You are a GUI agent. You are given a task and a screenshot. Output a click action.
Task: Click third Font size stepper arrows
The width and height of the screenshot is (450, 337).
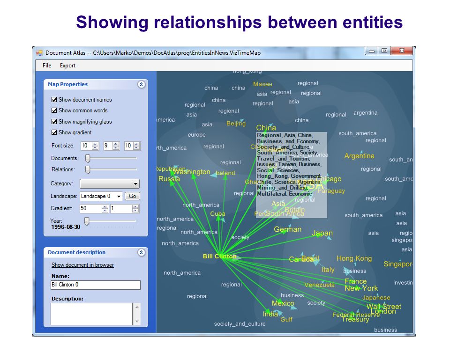pyautogui.click(x=136, y=146)
